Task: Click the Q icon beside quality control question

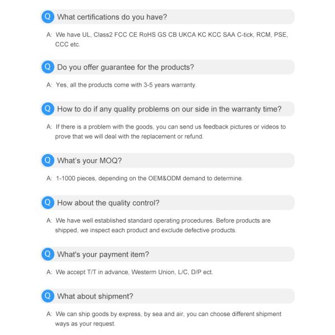Action: [48, 203]
